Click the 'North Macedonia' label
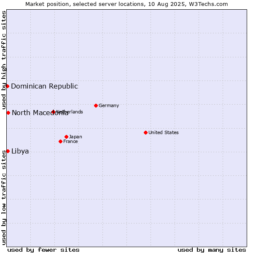Screen dimensions: 253x253 [40, 113]
